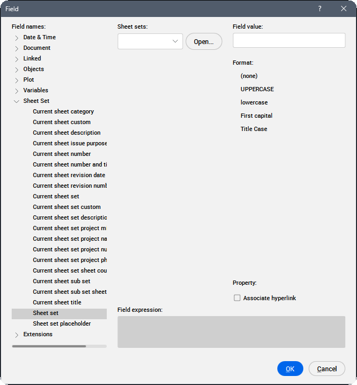Select Sheet set placeholder field
This screenshot has width=357, height=385.
(62, 323)
